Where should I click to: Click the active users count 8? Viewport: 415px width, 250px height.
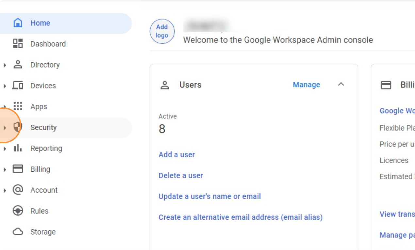(x=162, y=129)
